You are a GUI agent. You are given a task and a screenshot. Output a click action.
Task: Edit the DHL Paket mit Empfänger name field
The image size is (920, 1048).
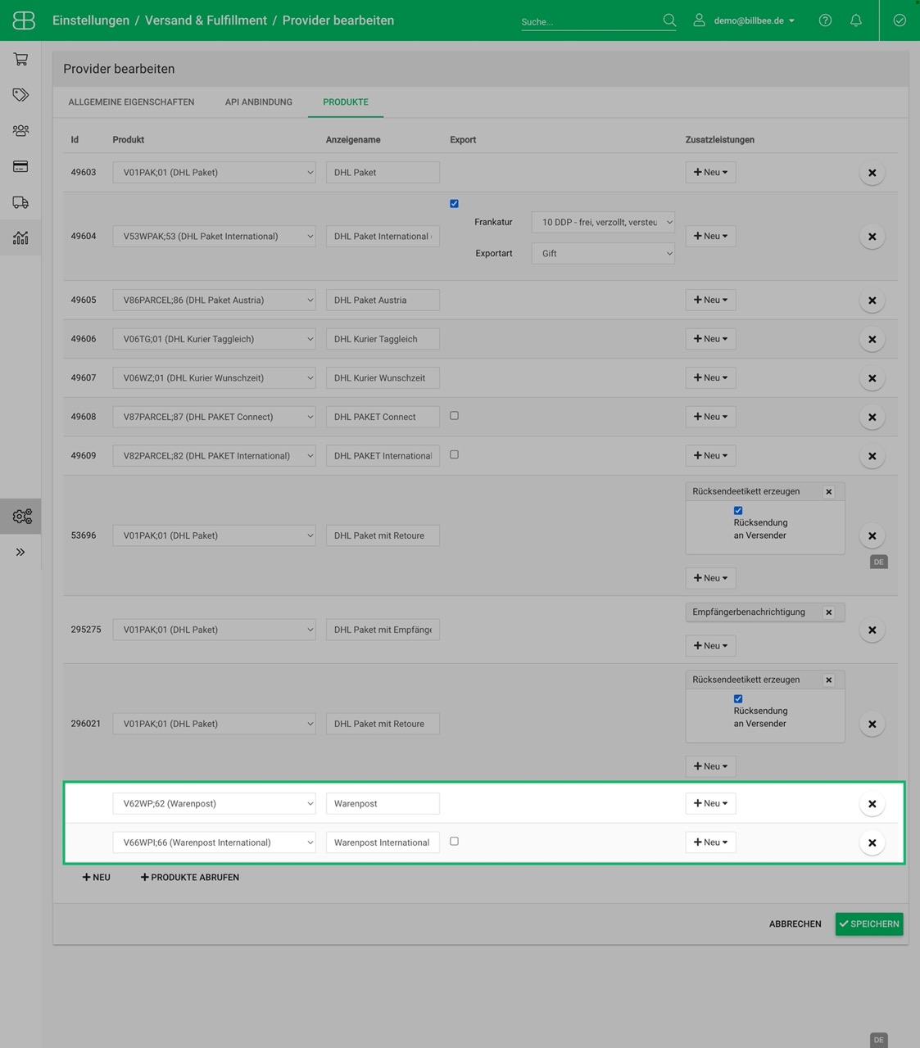[x=383, y=630]
